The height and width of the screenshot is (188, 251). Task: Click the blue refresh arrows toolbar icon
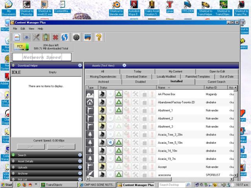65,37
